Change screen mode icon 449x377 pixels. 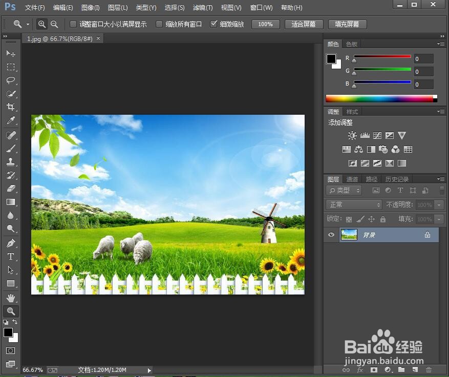(11, 364)
